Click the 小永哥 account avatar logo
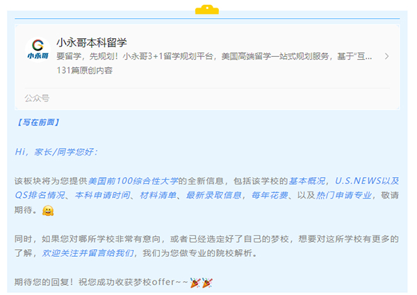The image size is (417, 295). pos(38,50)
